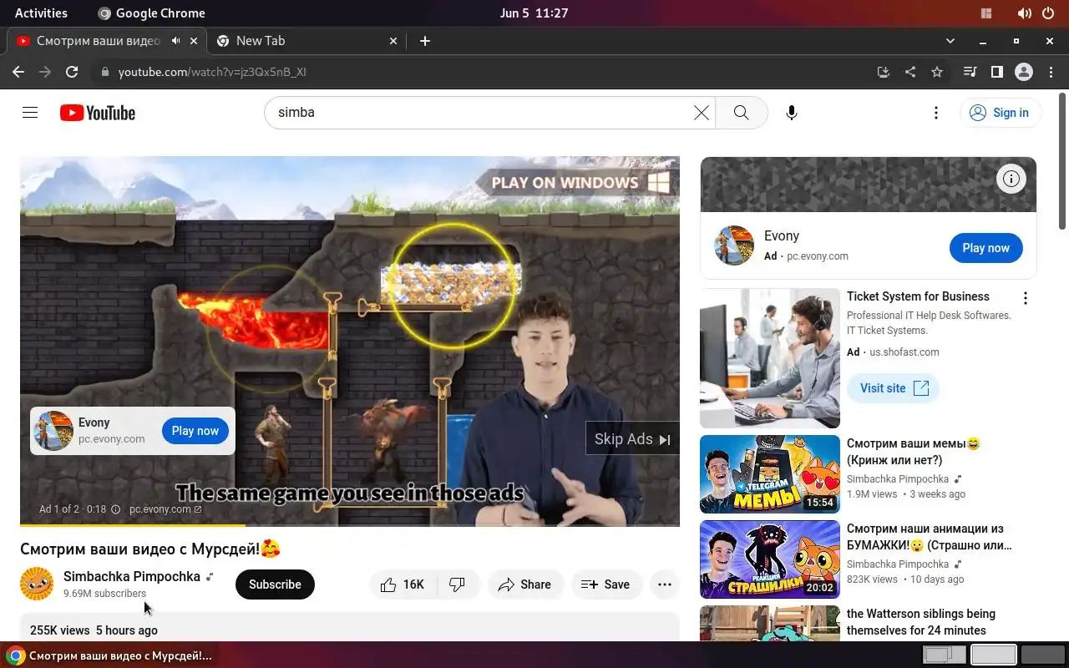1069x668 pixels.
Task: Open the clock and calendar Jun 5 11:27
Action: tap(534, 13)
